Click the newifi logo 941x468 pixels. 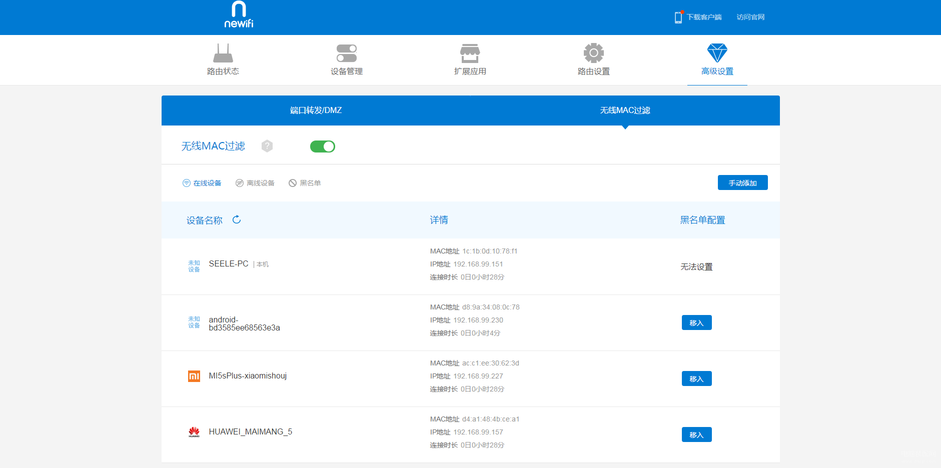click(x=239, y=14)
